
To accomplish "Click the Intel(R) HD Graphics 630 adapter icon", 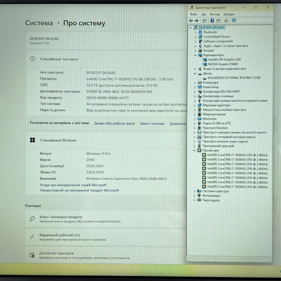I will click(205, 59).
